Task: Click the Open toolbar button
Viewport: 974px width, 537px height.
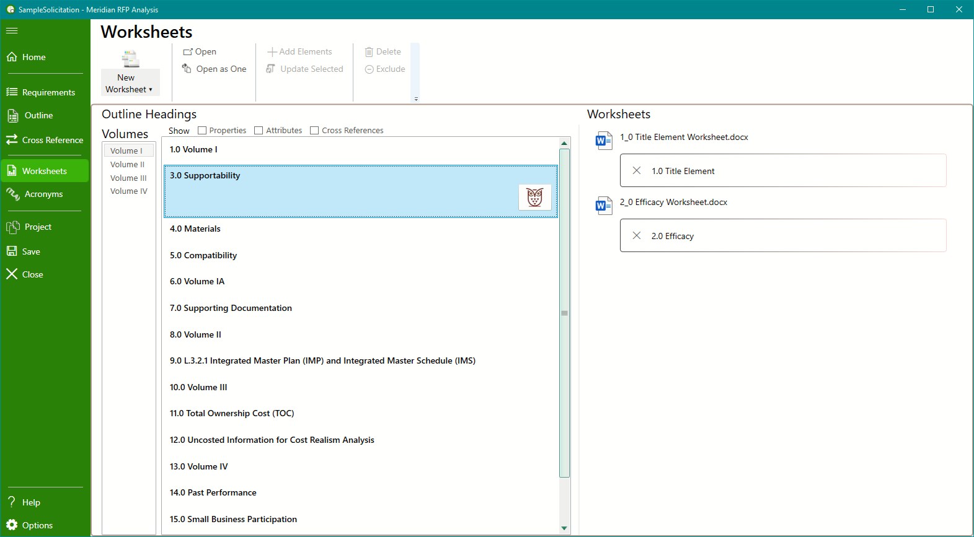Action: coord(200,51)
